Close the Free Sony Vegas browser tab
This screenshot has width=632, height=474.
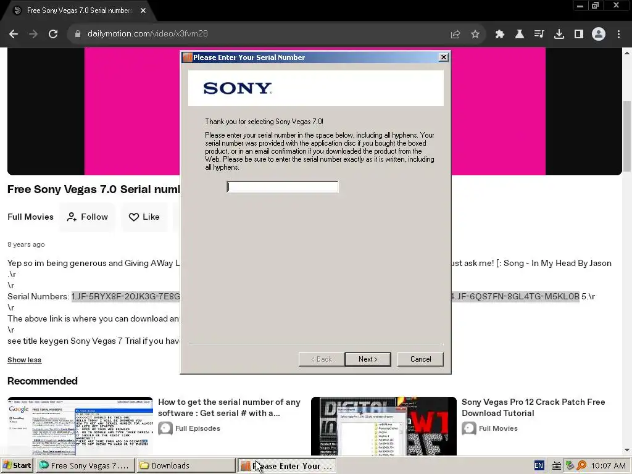[143, 10]
